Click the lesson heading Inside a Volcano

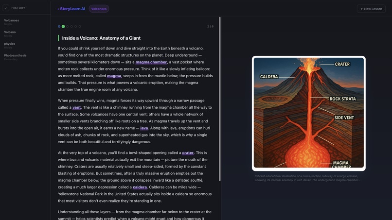point(101,38)
